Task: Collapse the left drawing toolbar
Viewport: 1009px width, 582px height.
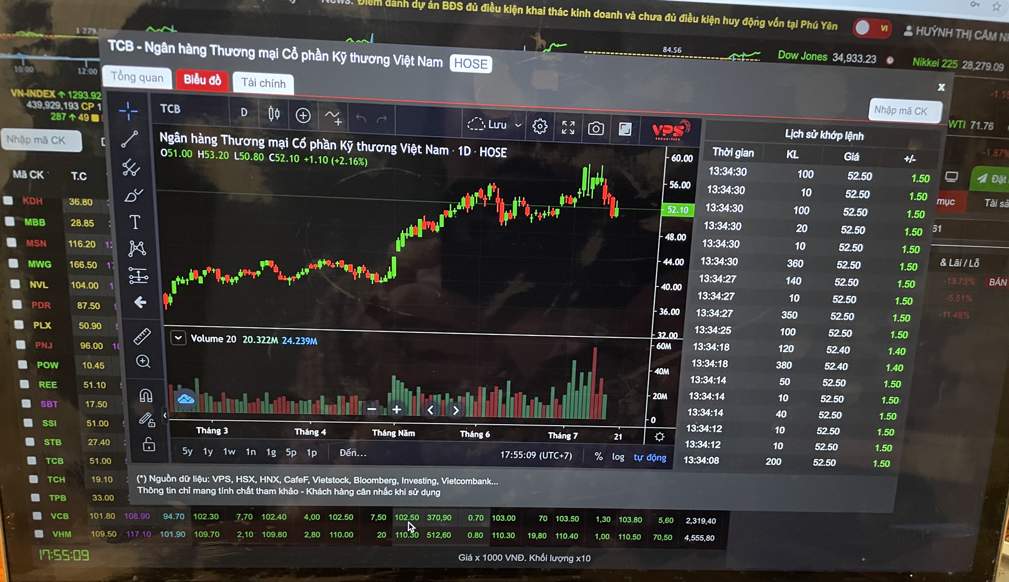Action: pos(165,416)
